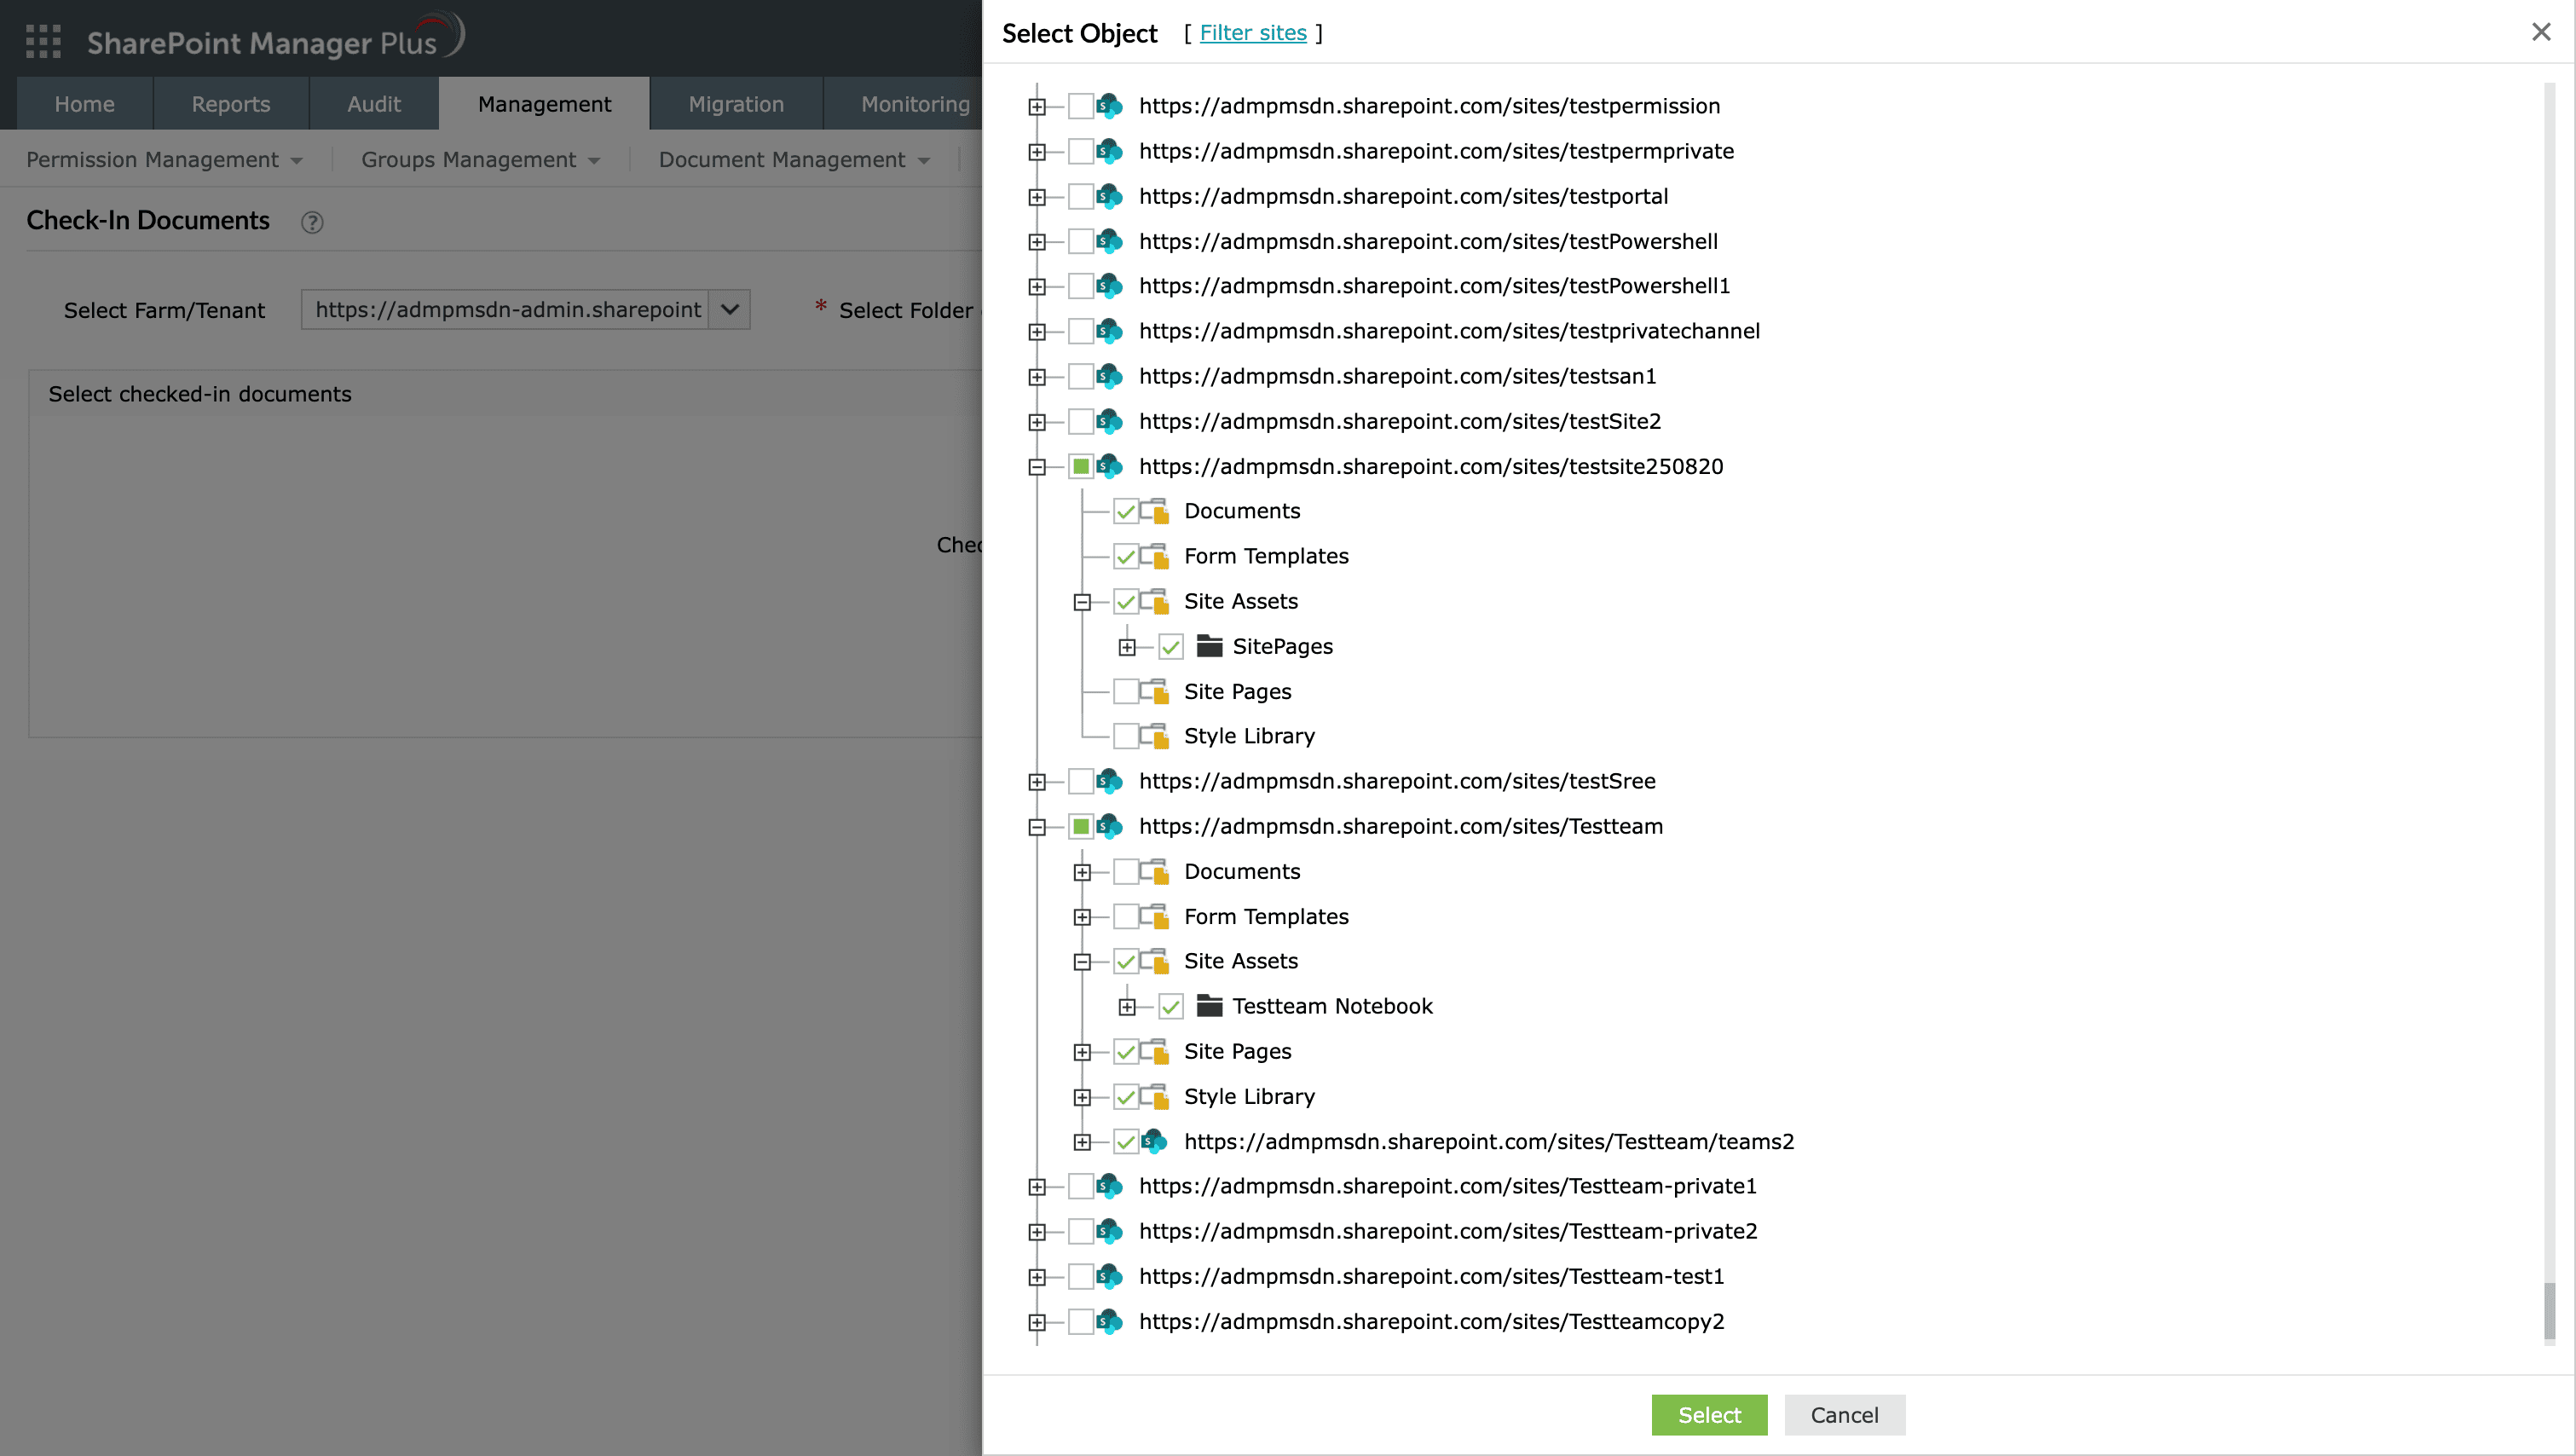This screenshot has height=1456, width=2576.
Task: Uncheck the Testteam Notebook checkbox
Action: pyautogui.click(x=1171, y=1006)
